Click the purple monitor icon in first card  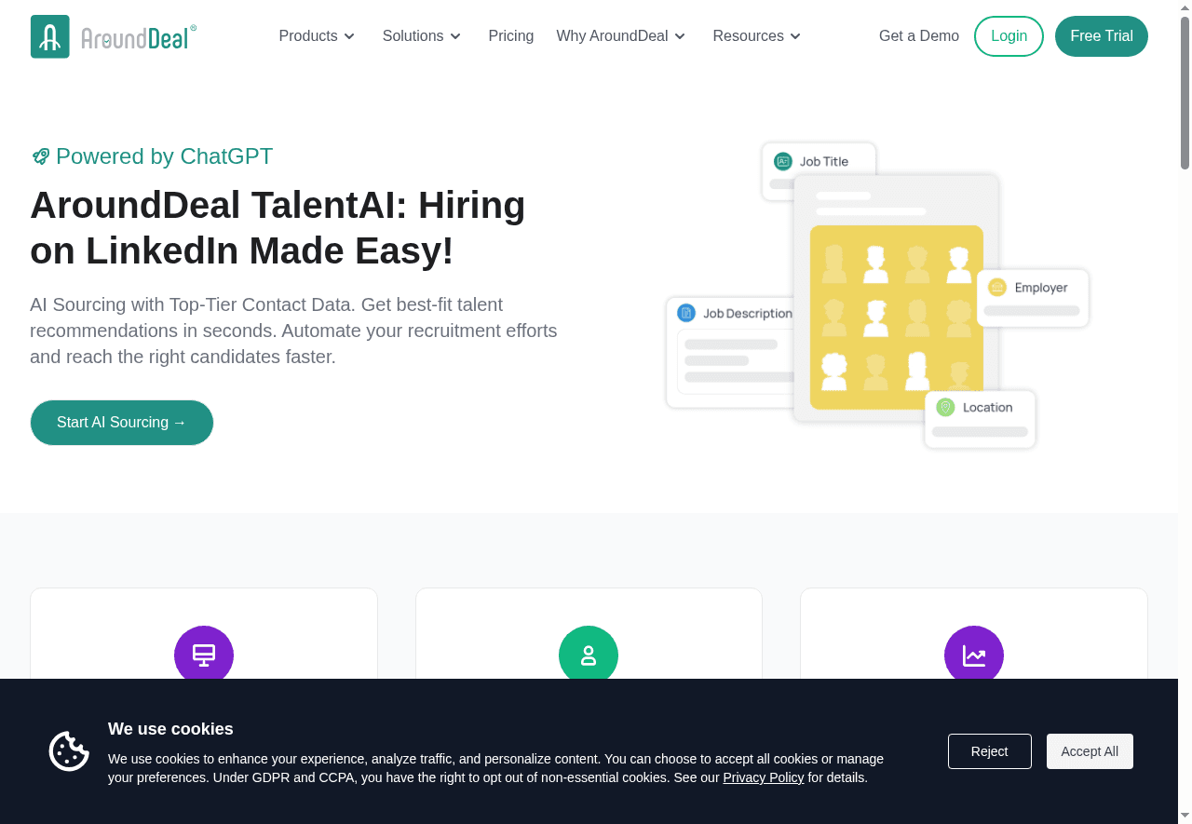(204, 655)
